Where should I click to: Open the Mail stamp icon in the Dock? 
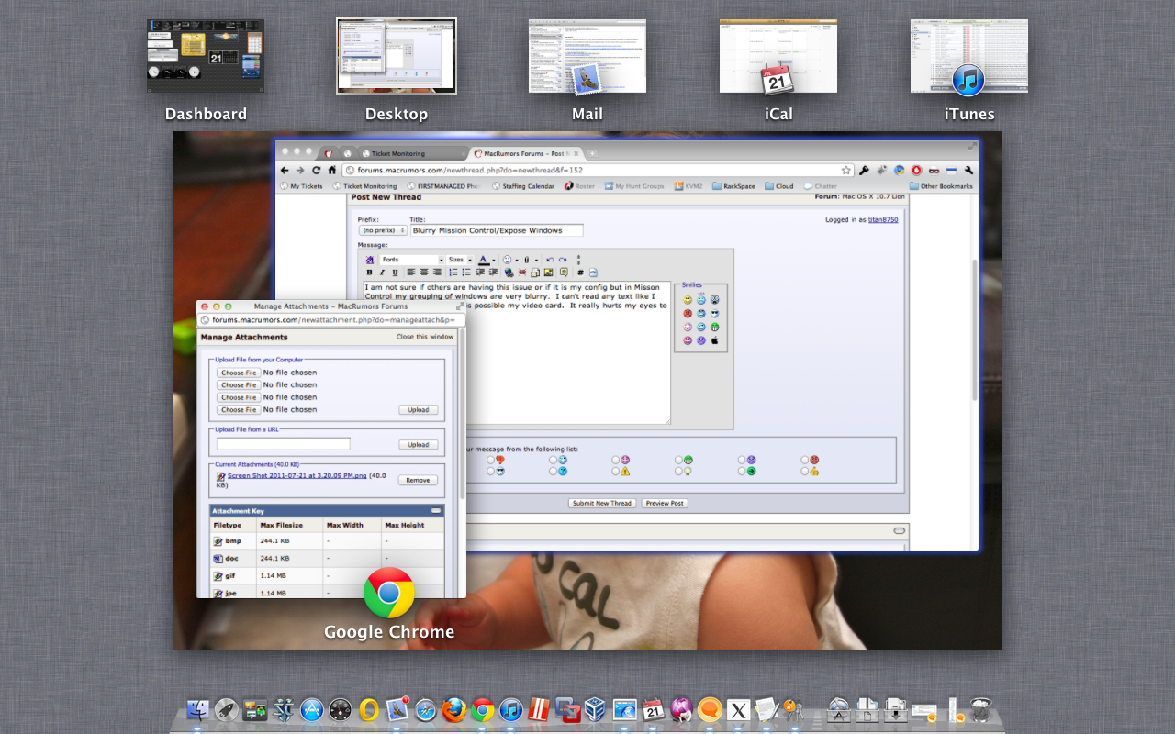tap(397, 709)
